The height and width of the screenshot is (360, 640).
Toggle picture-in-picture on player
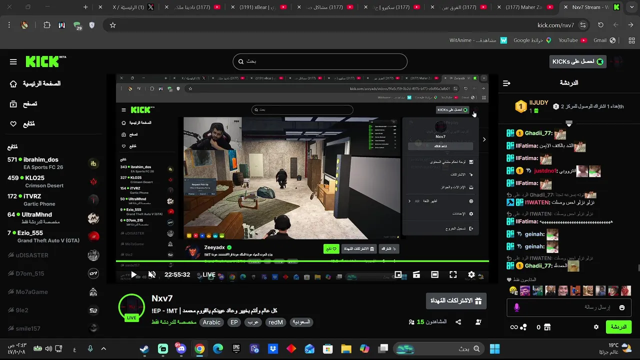[398, 274]
